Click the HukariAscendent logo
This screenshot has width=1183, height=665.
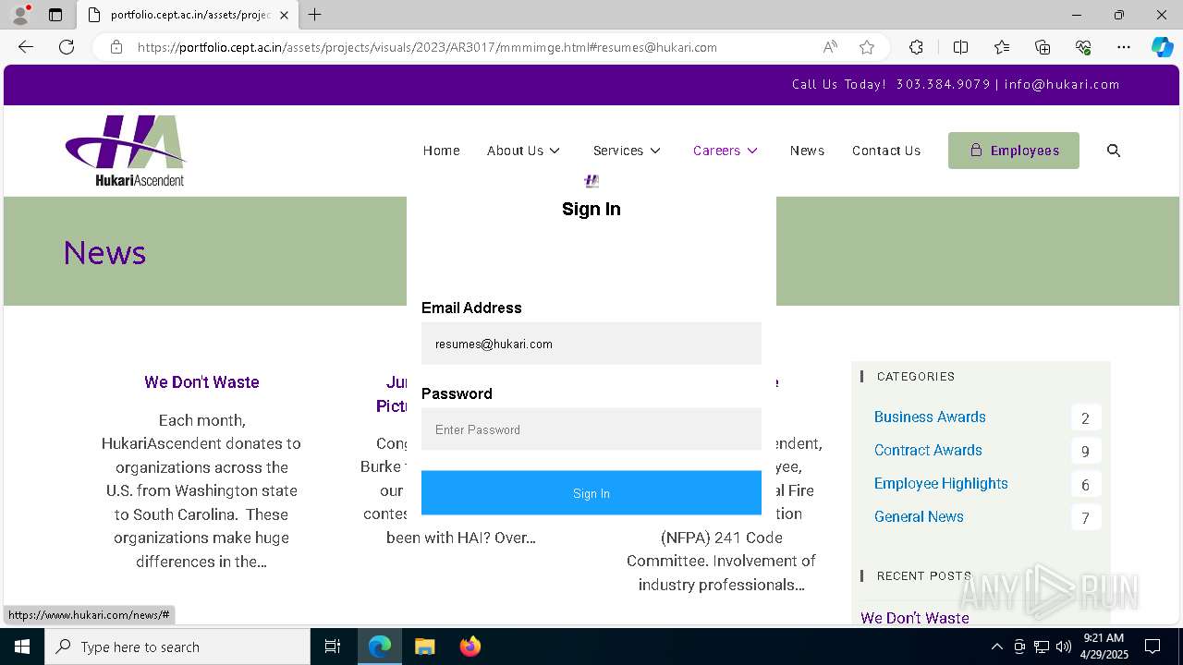coord(126,151)
